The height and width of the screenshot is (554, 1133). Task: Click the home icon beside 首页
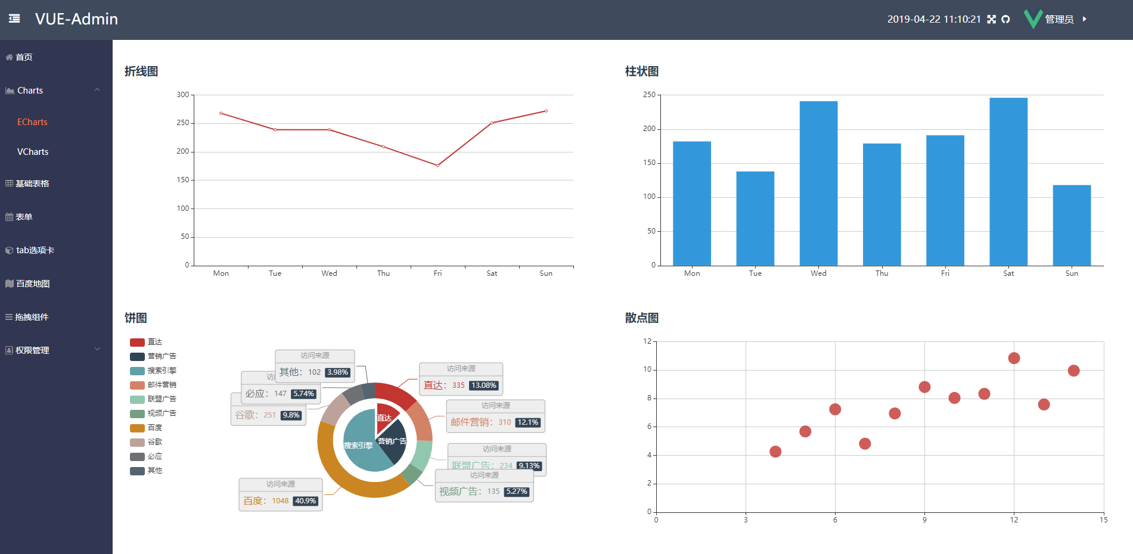point(9,57)
